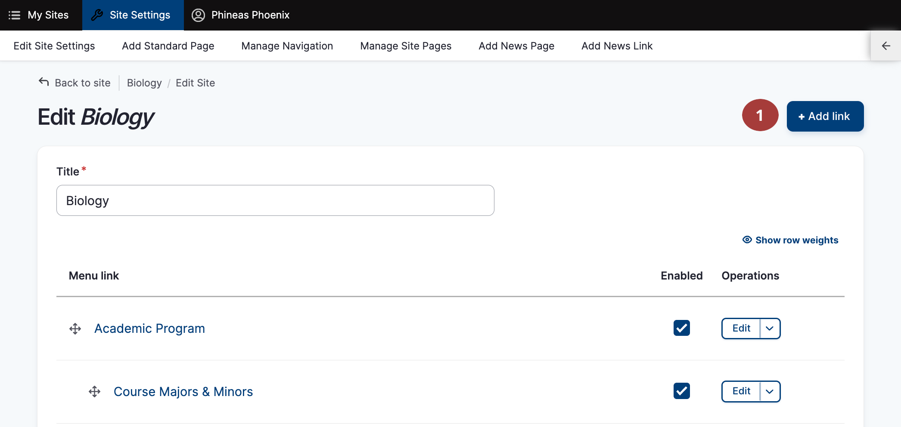
Task: Click Edit Site Settings
Action: coord(54,46)
